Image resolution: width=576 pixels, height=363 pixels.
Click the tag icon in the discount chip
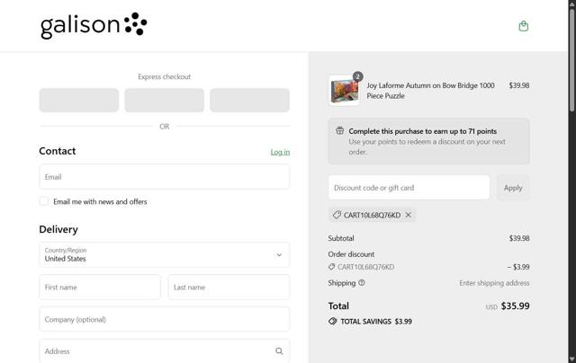(x=337, y=216)
